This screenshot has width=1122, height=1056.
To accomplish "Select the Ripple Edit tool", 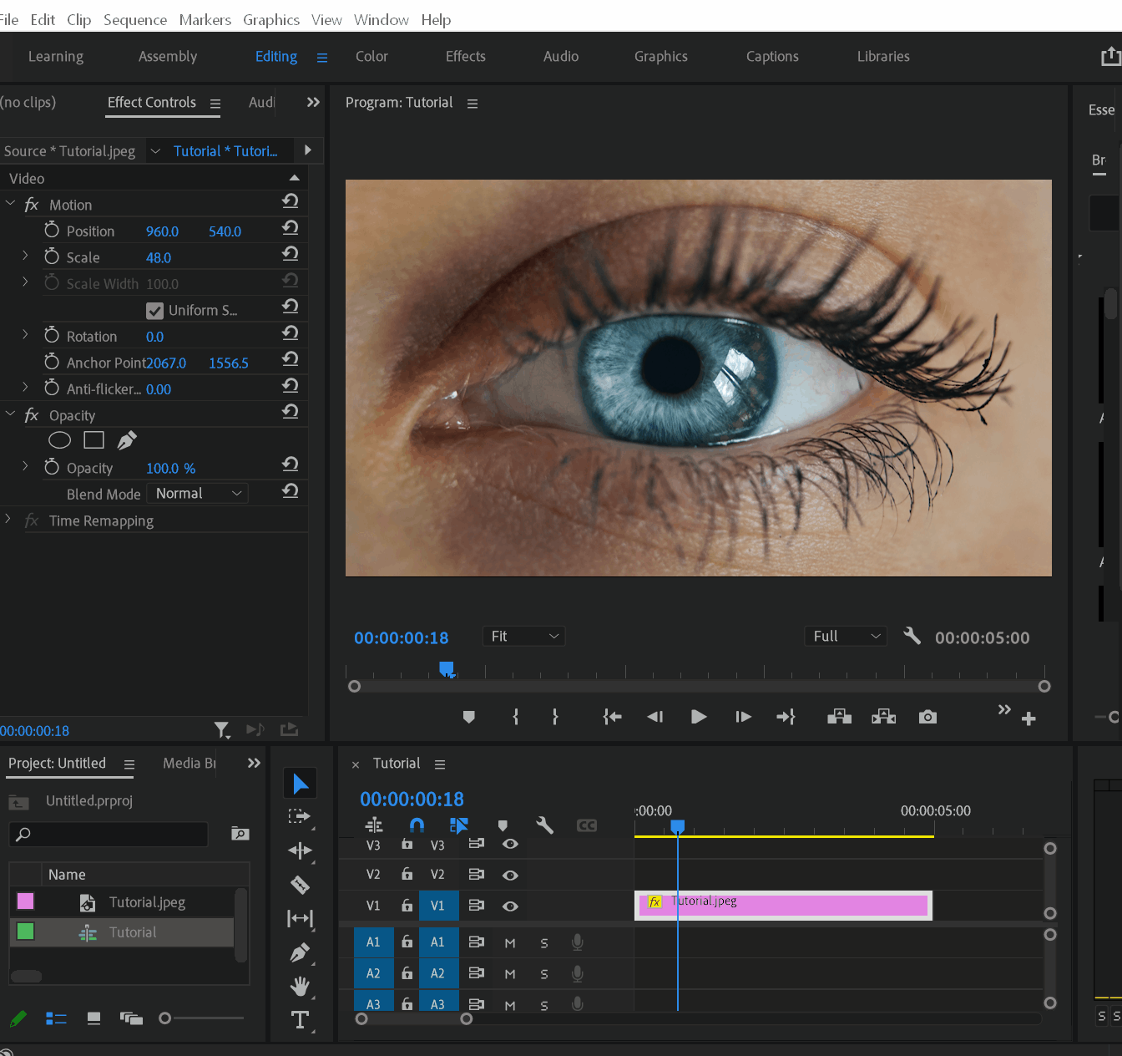I will 300,850.
